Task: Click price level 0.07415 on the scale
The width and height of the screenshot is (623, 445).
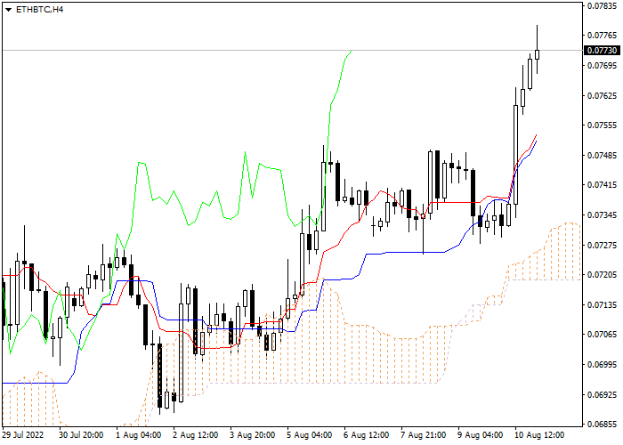Action: pos(603,185)
